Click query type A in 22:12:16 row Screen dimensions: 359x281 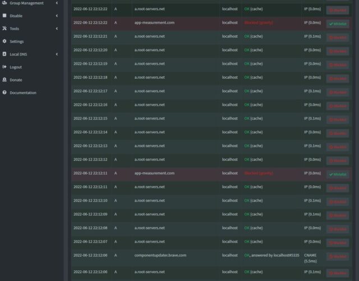tap(116, 105)
